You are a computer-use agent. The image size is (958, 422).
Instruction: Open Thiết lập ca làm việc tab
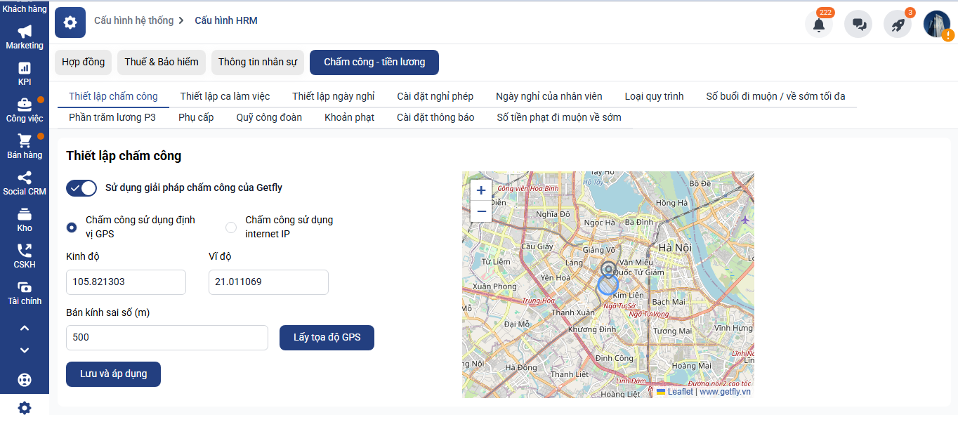point(225,96)
